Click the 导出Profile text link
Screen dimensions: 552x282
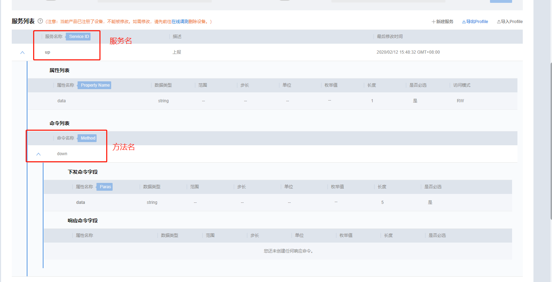coord(477,22)
